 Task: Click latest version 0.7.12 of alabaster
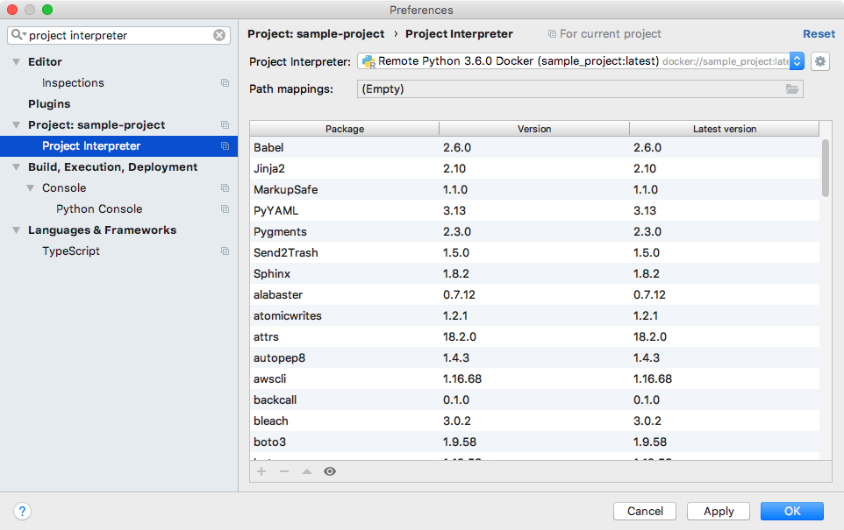pyautogui.click(x=649, y=294)
